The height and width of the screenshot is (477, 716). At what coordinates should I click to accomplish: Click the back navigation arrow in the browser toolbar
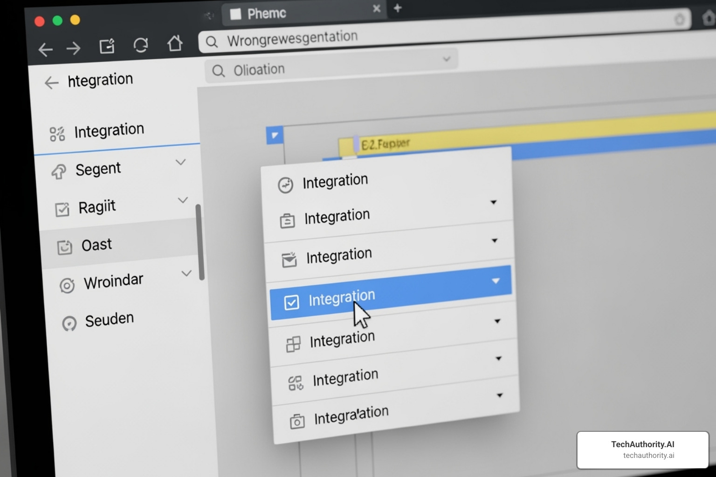pyautogui.click(x=45, y=49)
